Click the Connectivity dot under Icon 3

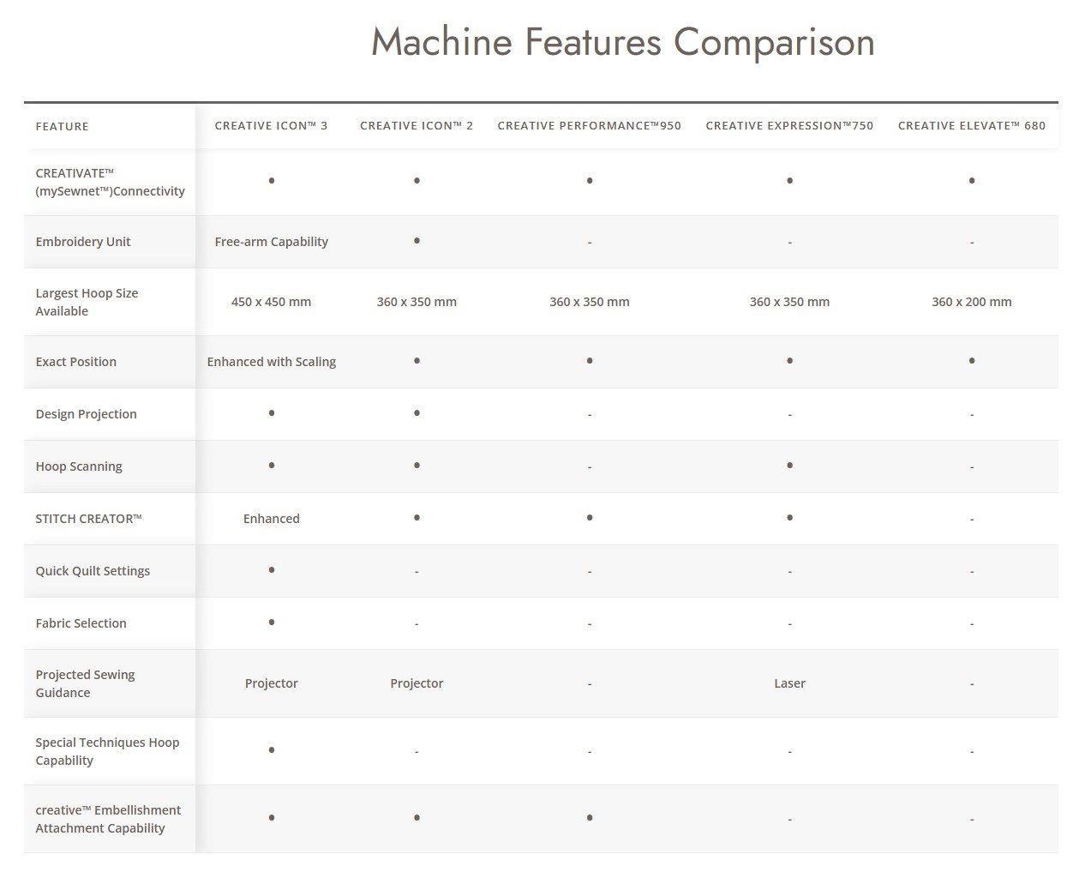(271, 181)
